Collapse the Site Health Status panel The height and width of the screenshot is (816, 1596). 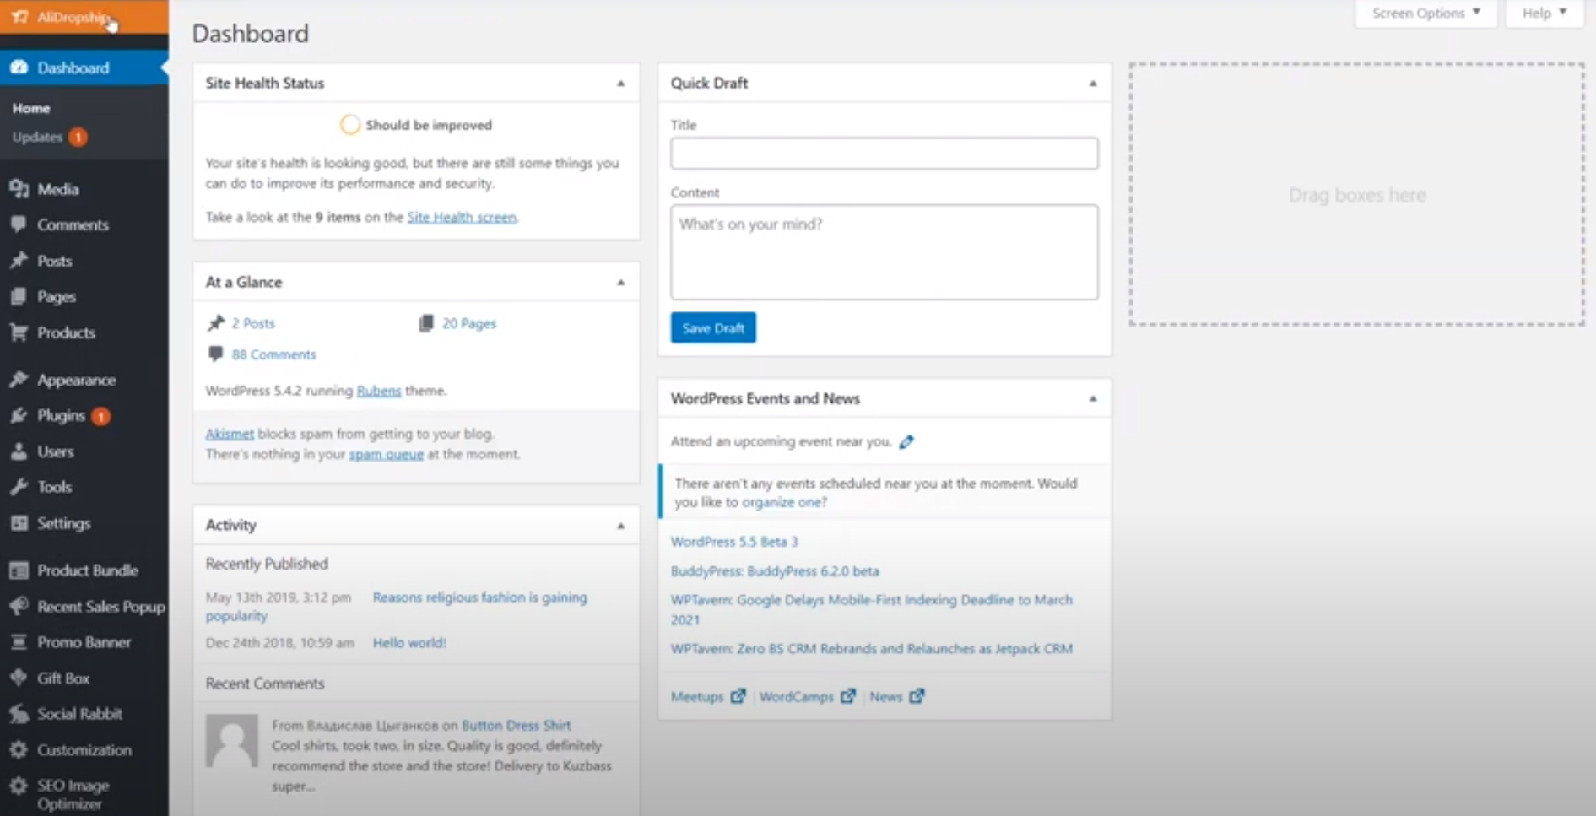coord(620,84)
